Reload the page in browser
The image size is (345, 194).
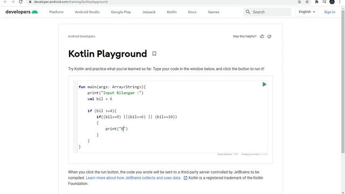coord(20,2)
